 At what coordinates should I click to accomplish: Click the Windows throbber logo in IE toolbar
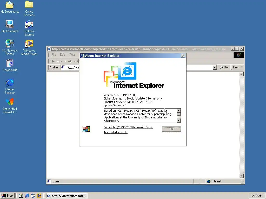(x=239, y=55)
